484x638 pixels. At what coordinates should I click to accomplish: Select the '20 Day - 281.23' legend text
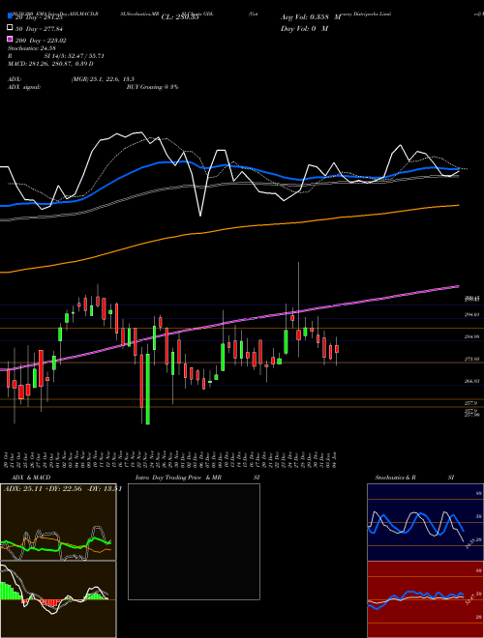(x=39, y=17)
